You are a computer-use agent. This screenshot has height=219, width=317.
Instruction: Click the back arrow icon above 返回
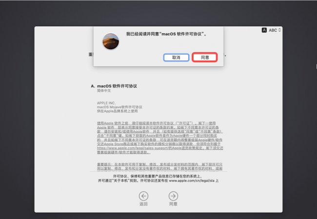(x=143, y=196)
